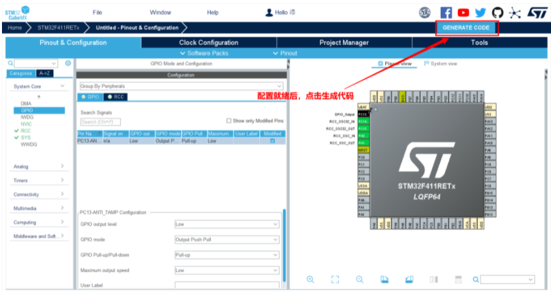Switch to the A->Z sorting tab
This screenshot has height=292, width=551.
coord(45,73)
